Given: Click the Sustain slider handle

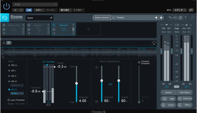Looking at the screenshot, I should click(118, 81).
